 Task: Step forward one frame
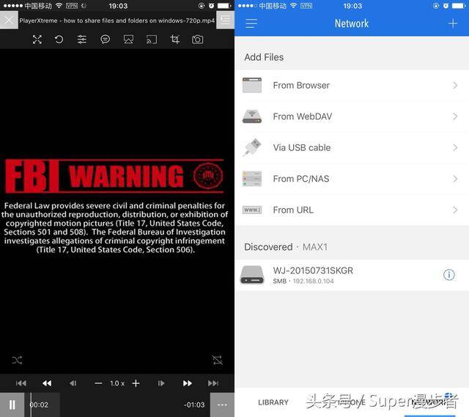[161, 383]
